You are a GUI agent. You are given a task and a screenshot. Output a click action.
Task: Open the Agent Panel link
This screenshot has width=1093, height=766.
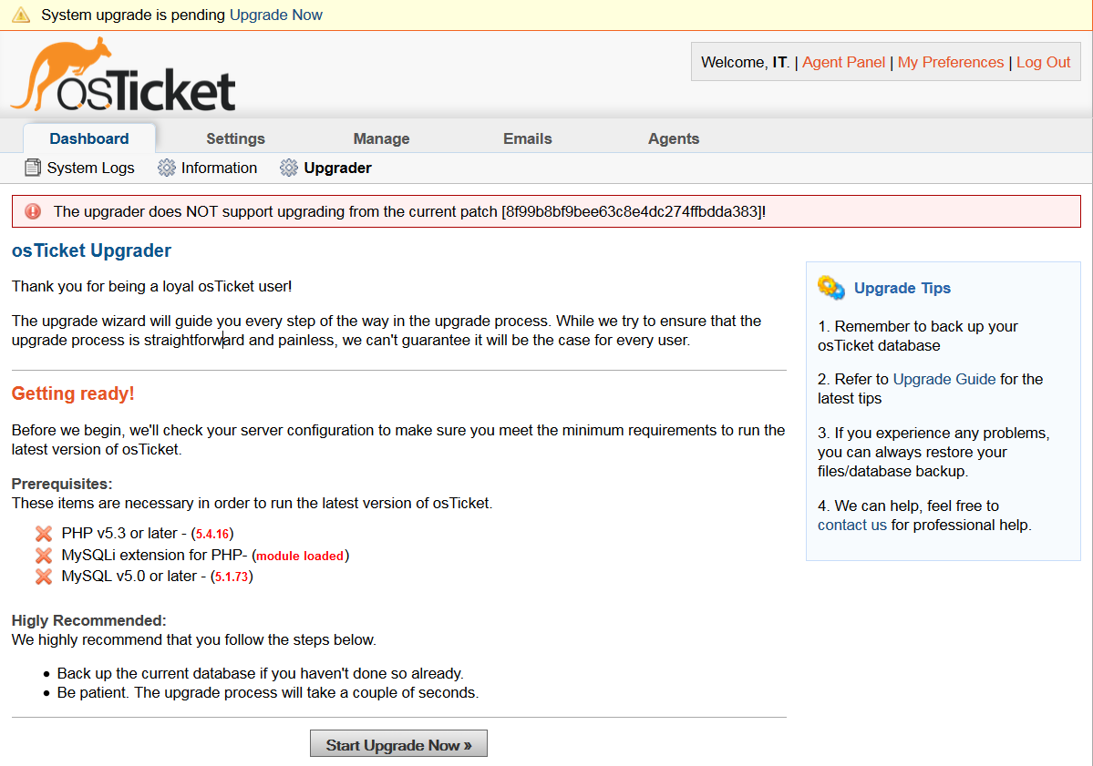pos(843,62)
